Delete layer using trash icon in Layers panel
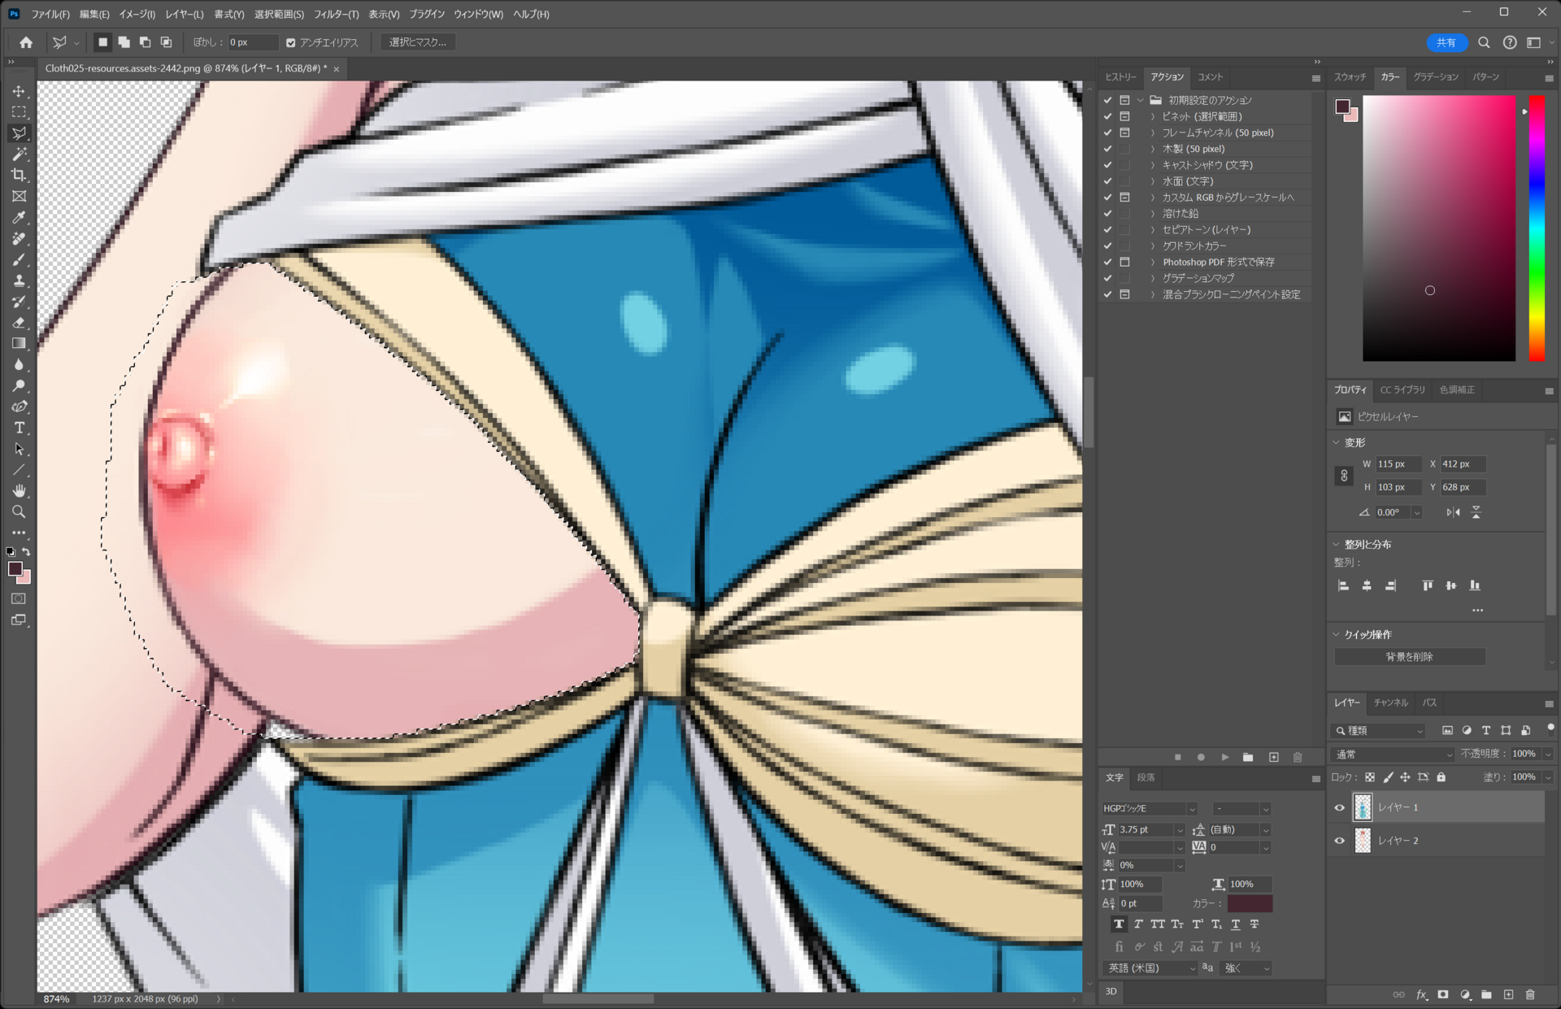This screenshot has width=1561, height=1009. pos(1530,994)
